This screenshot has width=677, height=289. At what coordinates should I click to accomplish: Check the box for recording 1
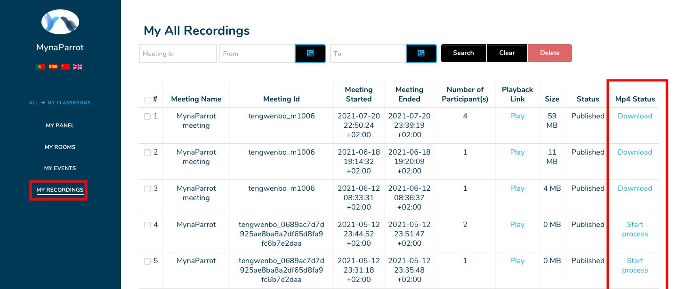(x=147, y=117)
